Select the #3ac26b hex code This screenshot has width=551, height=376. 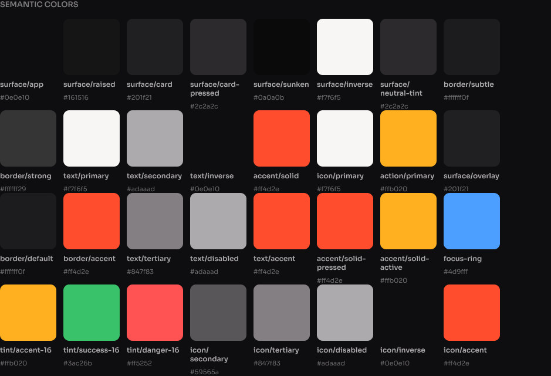click(77, 363)
